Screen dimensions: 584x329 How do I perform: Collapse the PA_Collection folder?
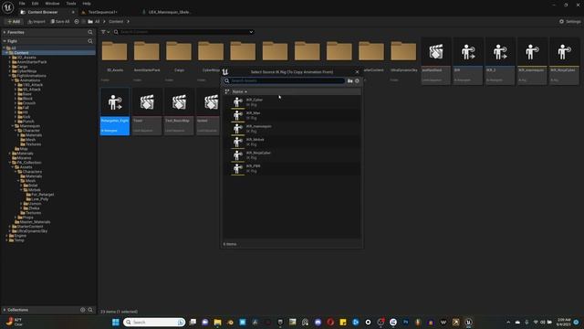[10, 163]
